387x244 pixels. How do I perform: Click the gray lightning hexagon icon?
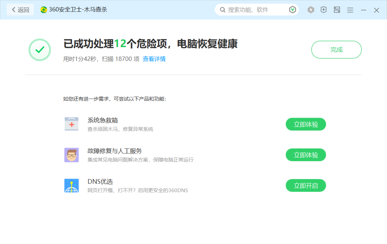click(x=311, y=10)
